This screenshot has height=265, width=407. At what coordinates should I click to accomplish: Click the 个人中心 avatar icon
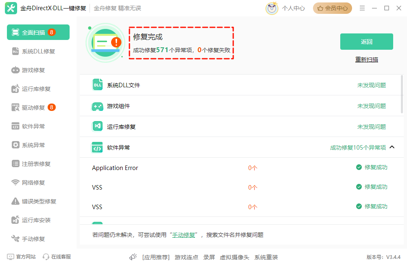[x=272, y=8]
